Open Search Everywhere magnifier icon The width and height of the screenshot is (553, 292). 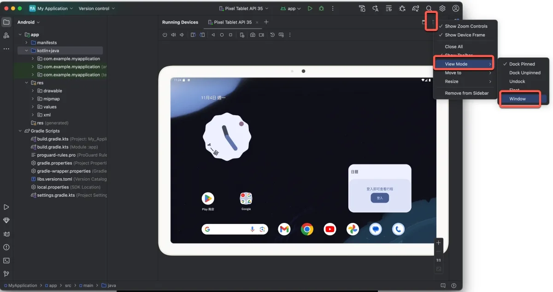pyautogui.click(x=429, y=8)
